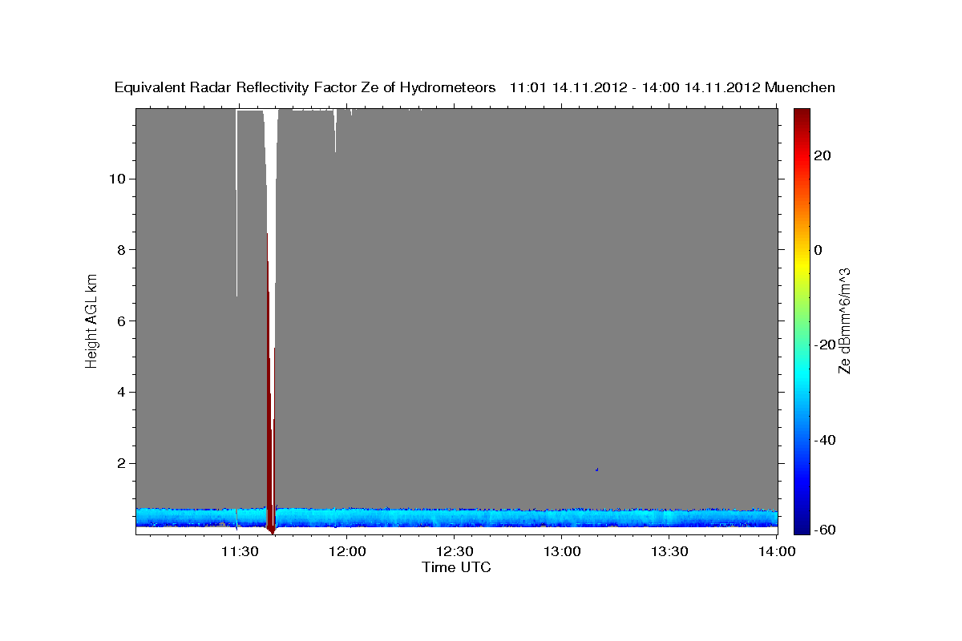Click the 'Time UTC' axis title
The width and height of the screenshot is (962, 641).
(456, 567)
